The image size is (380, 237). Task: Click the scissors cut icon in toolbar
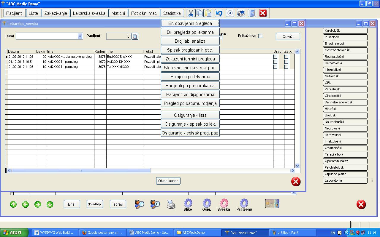point(191,13)
